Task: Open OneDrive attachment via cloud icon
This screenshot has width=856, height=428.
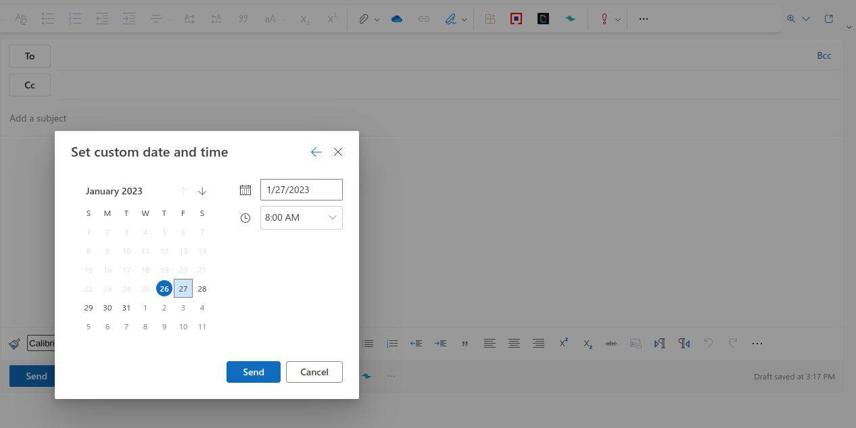Action: coord(397,18)
